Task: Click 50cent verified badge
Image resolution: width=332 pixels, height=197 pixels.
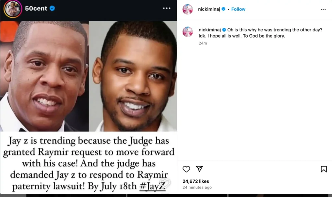Action: coord(52,8)
